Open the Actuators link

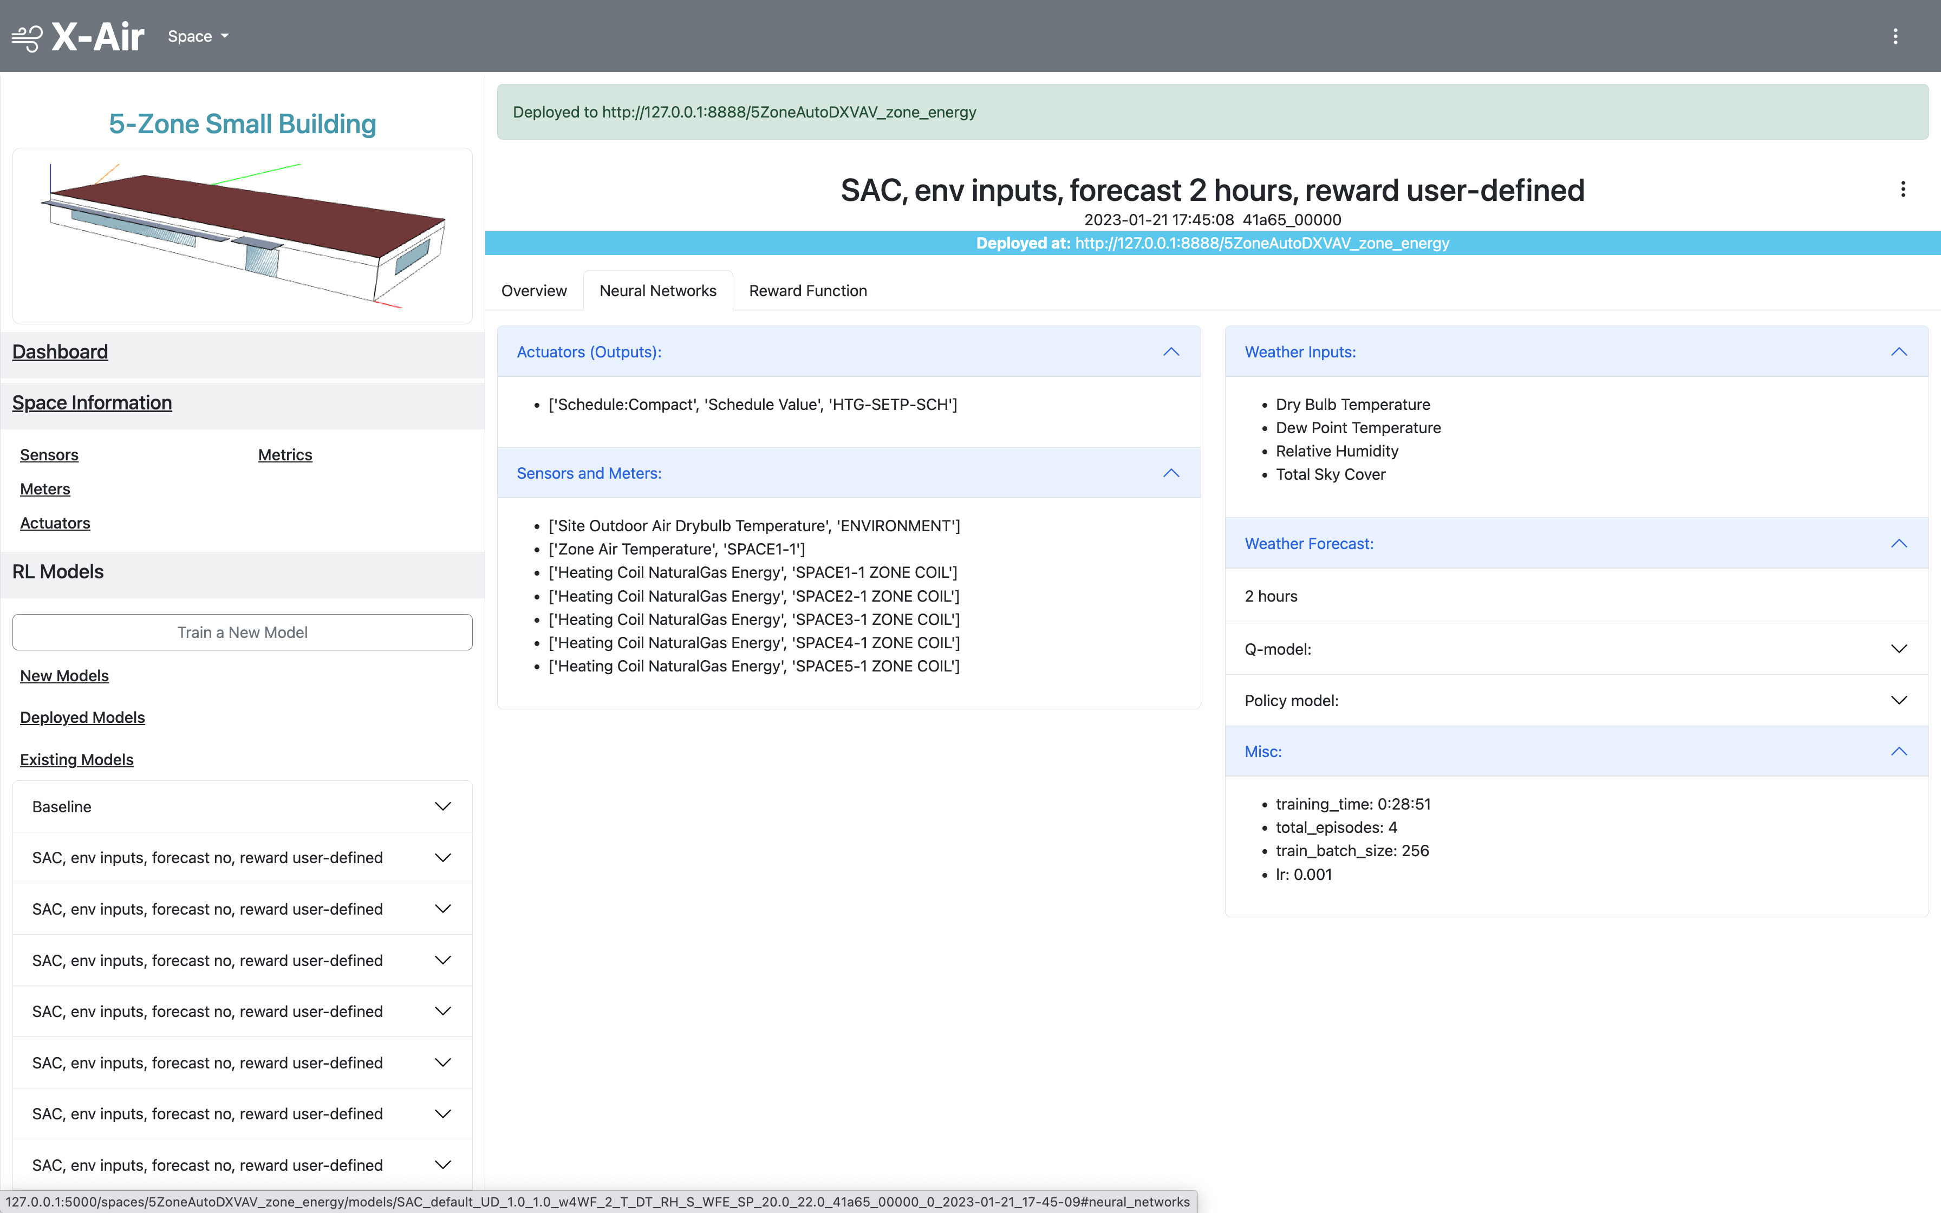point(55,523)
